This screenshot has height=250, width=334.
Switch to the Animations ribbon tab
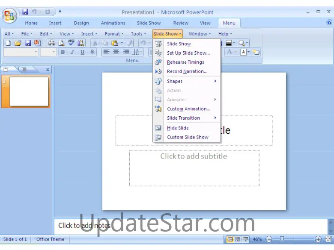[x=113, y=23]
